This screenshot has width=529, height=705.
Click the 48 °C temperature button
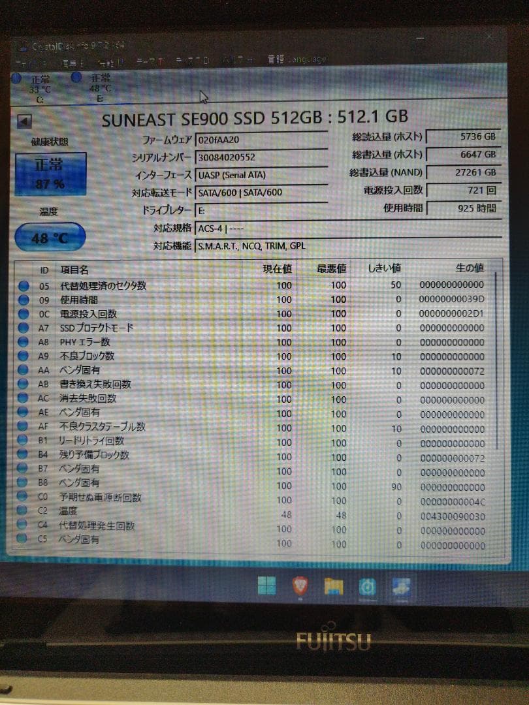pos(50,238)
